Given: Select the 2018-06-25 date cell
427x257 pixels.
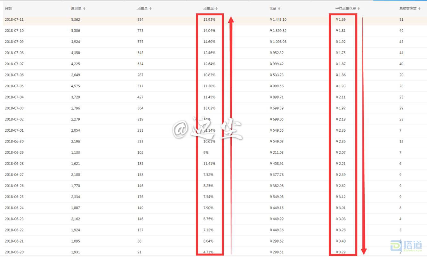Looking at the screenshot, I should (14, 197).
